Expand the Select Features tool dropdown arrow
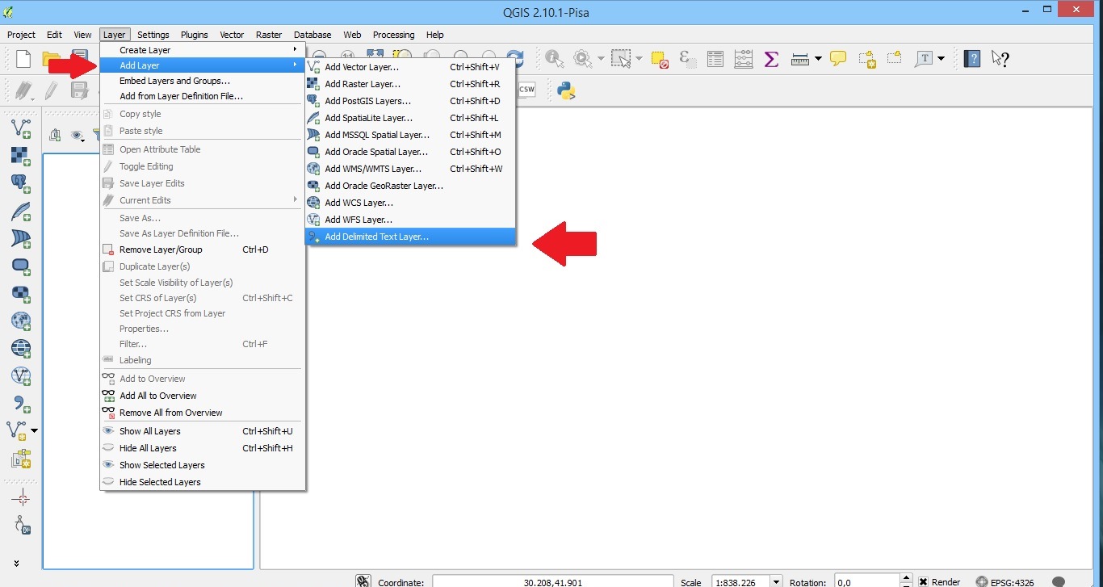 click(638, 59)
